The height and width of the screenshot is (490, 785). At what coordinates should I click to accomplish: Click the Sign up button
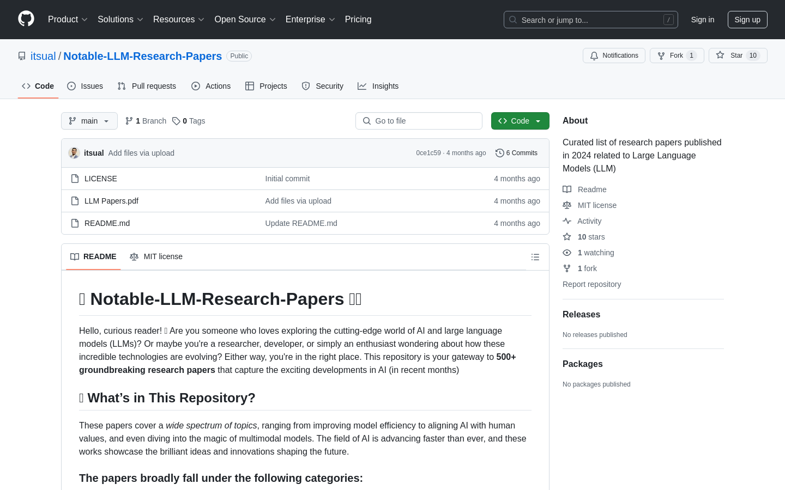747,20
